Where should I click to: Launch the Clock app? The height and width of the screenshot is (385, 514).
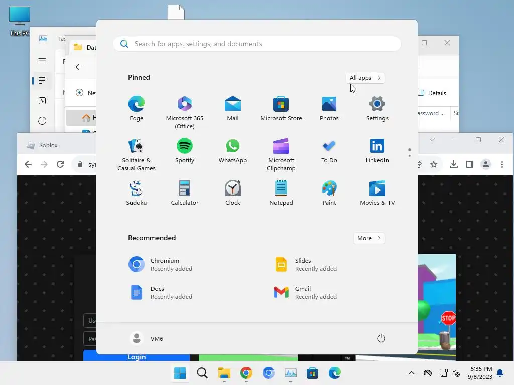tap(233, 193)
